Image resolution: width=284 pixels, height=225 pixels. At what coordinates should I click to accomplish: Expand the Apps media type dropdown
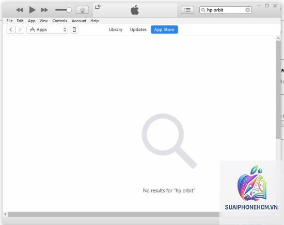(48, 30)
